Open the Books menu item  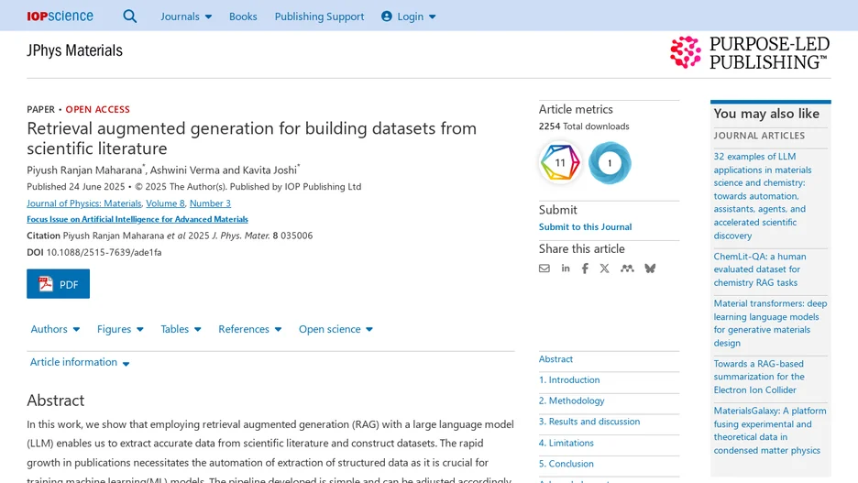pyautogui.click(x=243, y=16)
